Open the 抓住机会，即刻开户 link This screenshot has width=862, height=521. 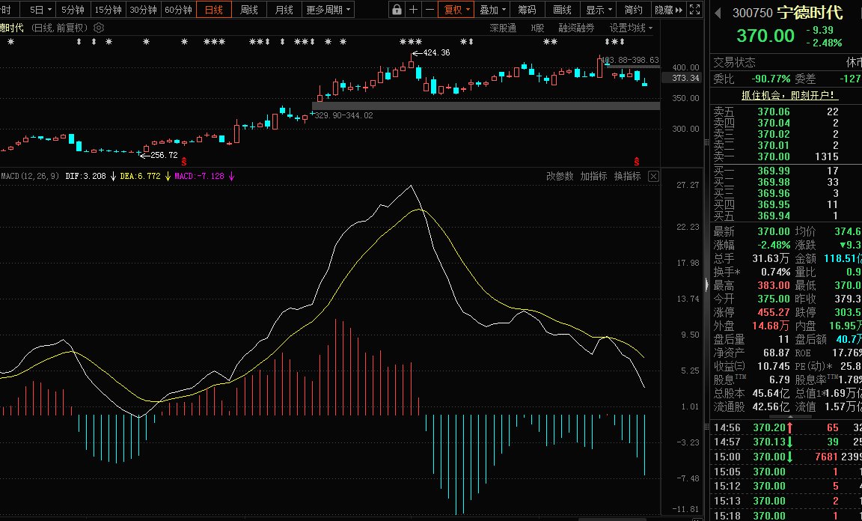(790, 95)
